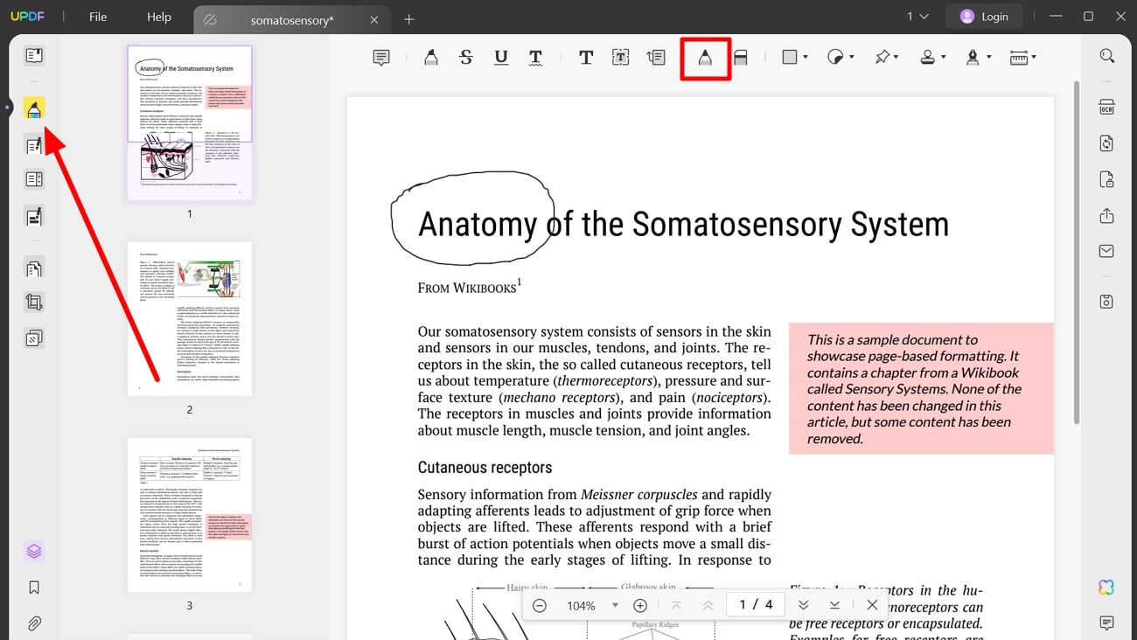Open Reader mode in left sidebar
The height and width of the screenshot is (640, 1137).
(x=34, y=56)
